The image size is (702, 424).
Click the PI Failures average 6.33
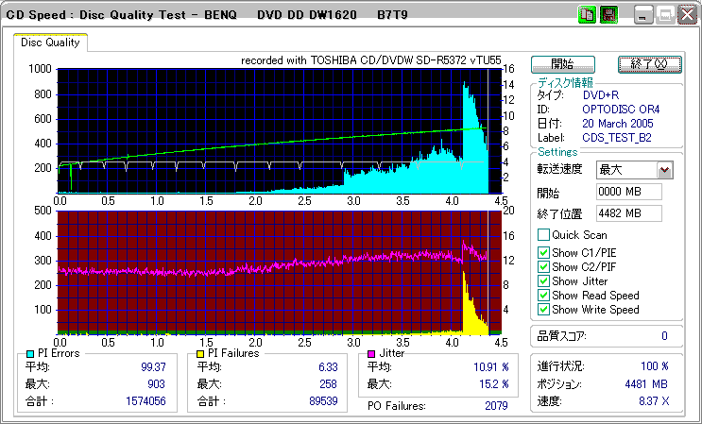pyautogui.click(x=328, y=367)
